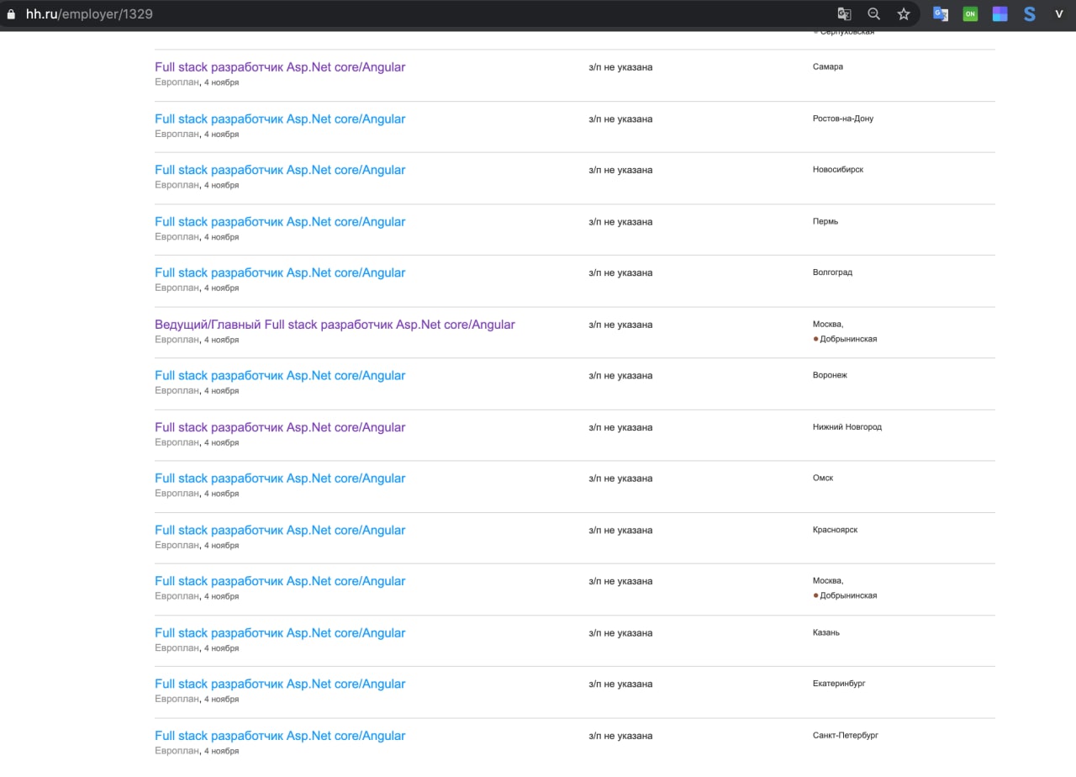Image resolution: width=1076 pixels, height=777 pixels.
Task: Select the city text Ростов-на-Дону
Action: pyautogui.click(x=843, y=119)
